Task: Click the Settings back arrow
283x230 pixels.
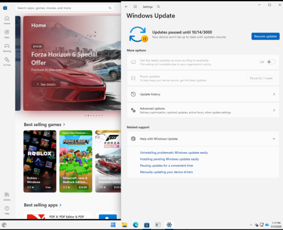Action: (126, 7)
